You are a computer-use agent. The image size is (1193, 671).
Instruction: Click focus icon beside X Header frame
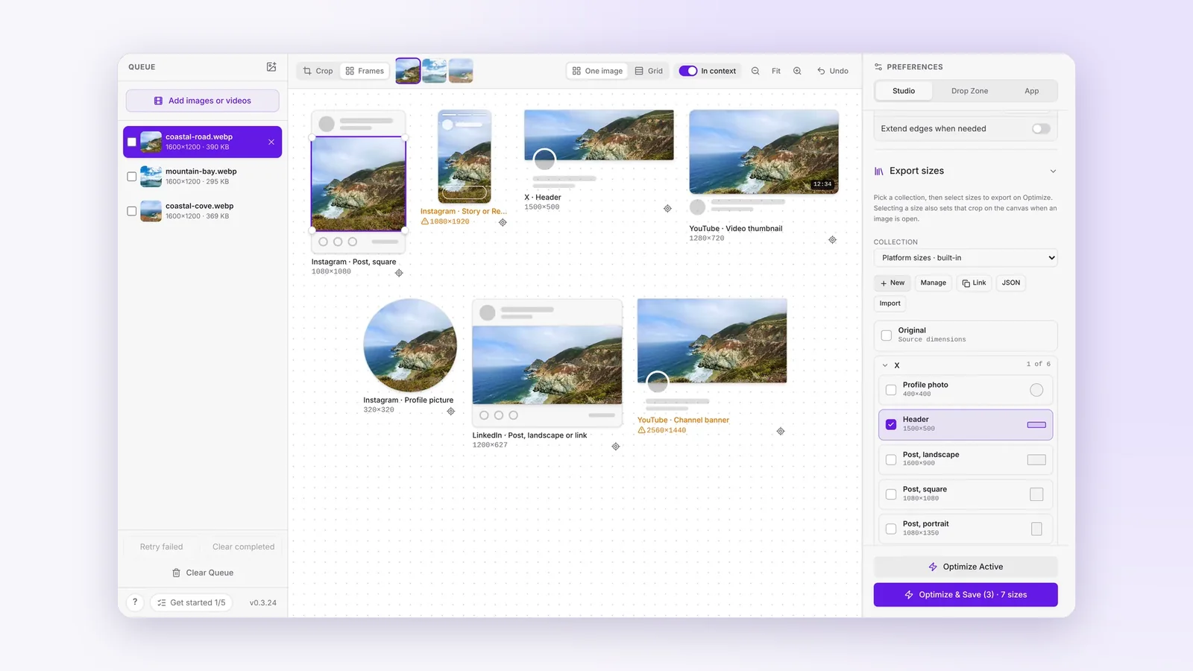tap(667, 209)
